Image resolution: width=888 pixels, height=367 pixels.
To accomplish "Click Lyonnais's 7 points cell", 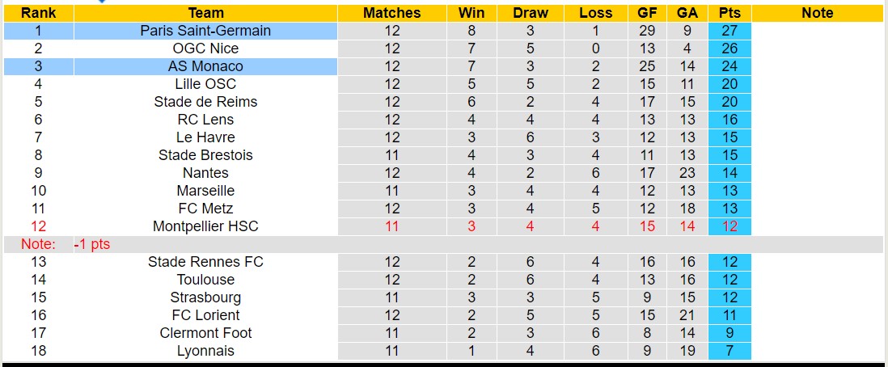I will (x=729, y=351).
